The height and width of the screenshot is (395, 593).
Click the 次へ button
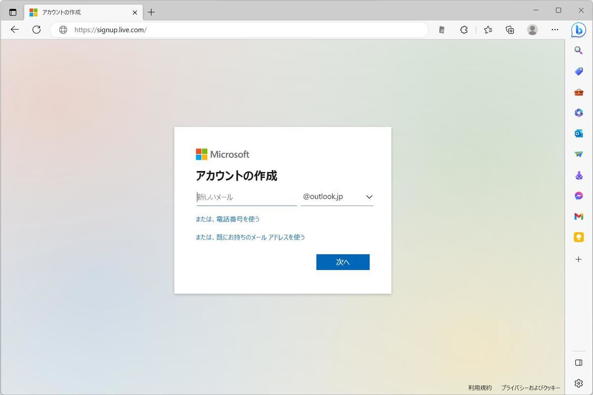(343, 262)
